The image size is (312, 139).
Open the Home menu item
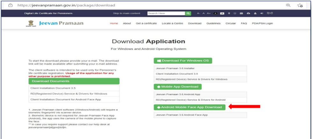pos(114,23)
